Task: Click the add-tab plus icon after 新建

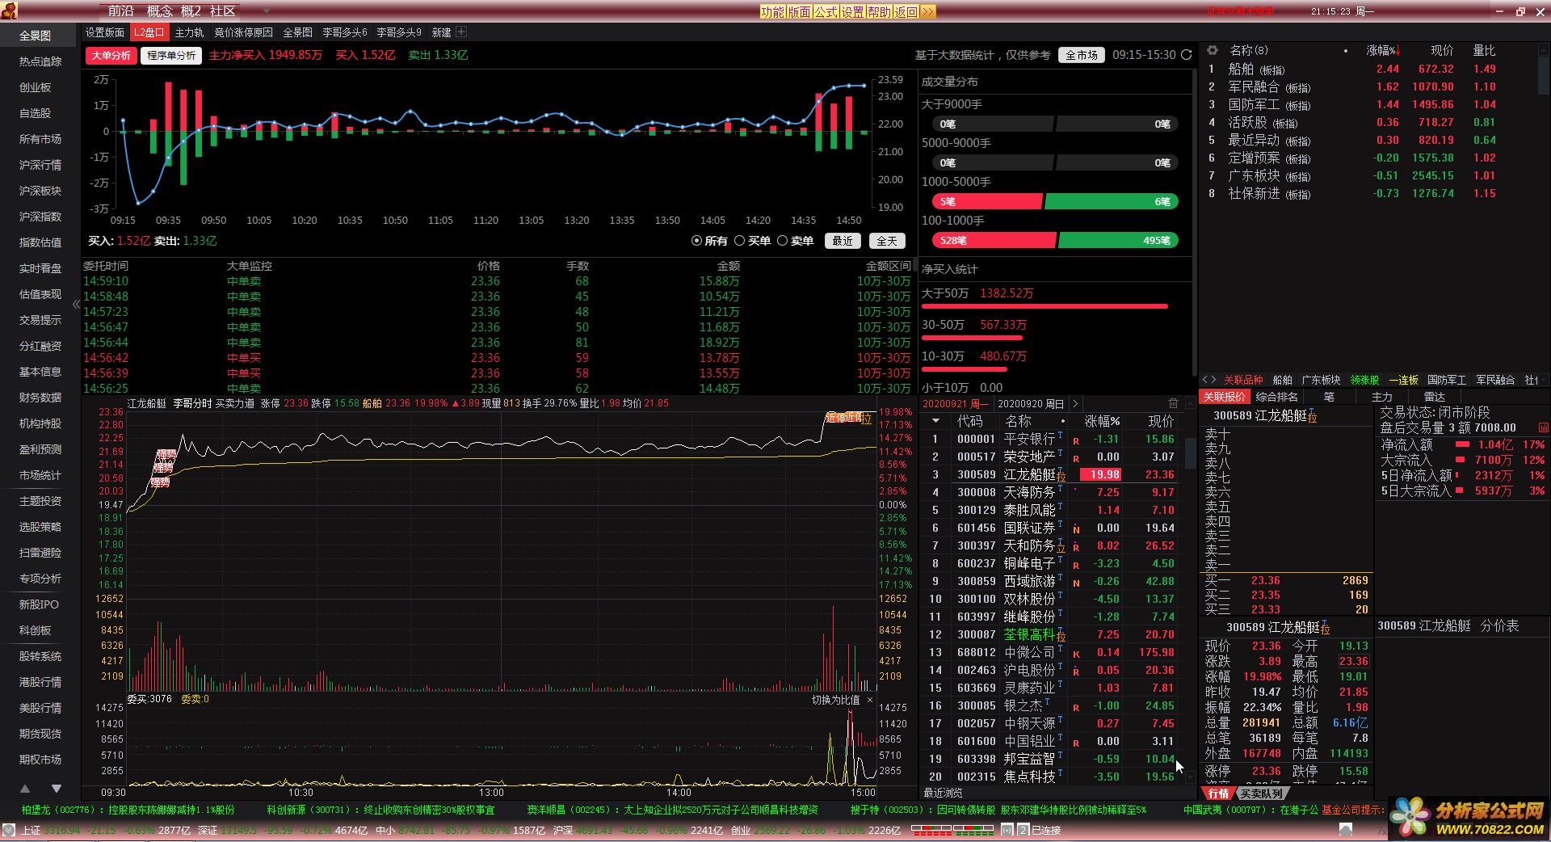Action: click(461, 32)
